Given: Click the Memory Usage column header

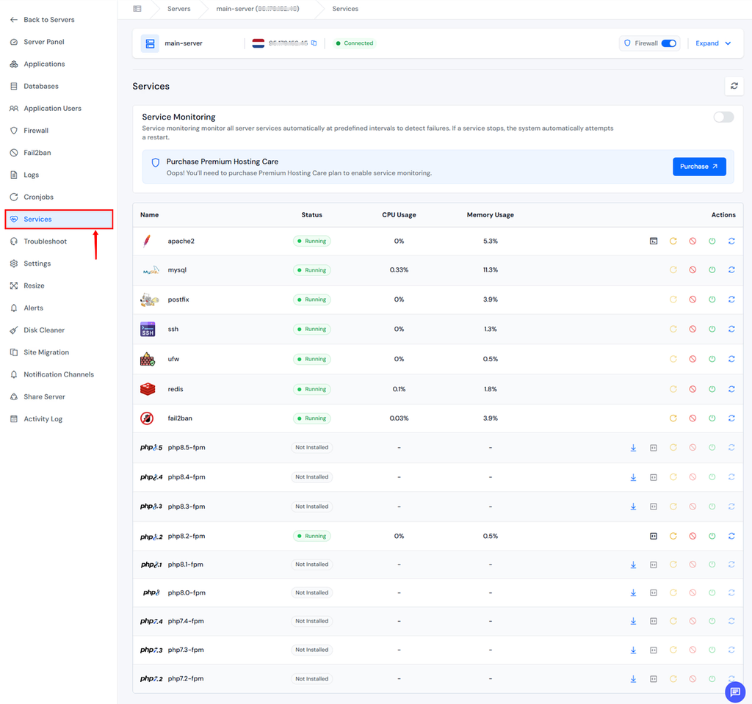Looking at the screenshot, I should (490, 215).
